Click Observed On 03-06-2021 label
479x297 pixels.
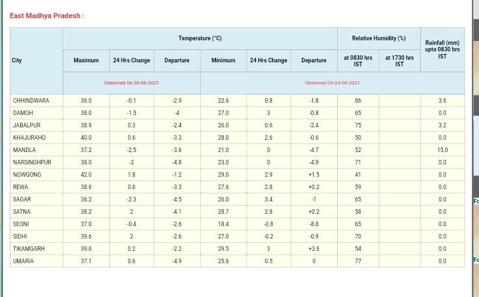coord(131,83)
